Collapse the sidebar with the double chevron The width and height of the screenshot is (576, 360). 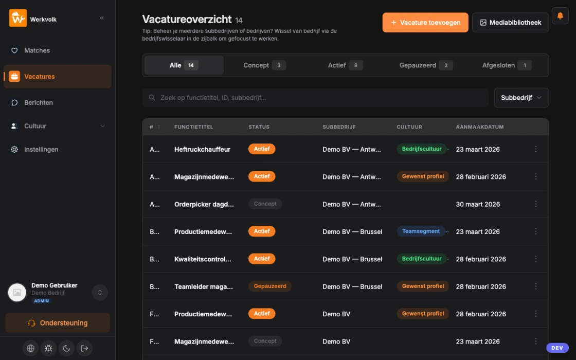point(101,17)
